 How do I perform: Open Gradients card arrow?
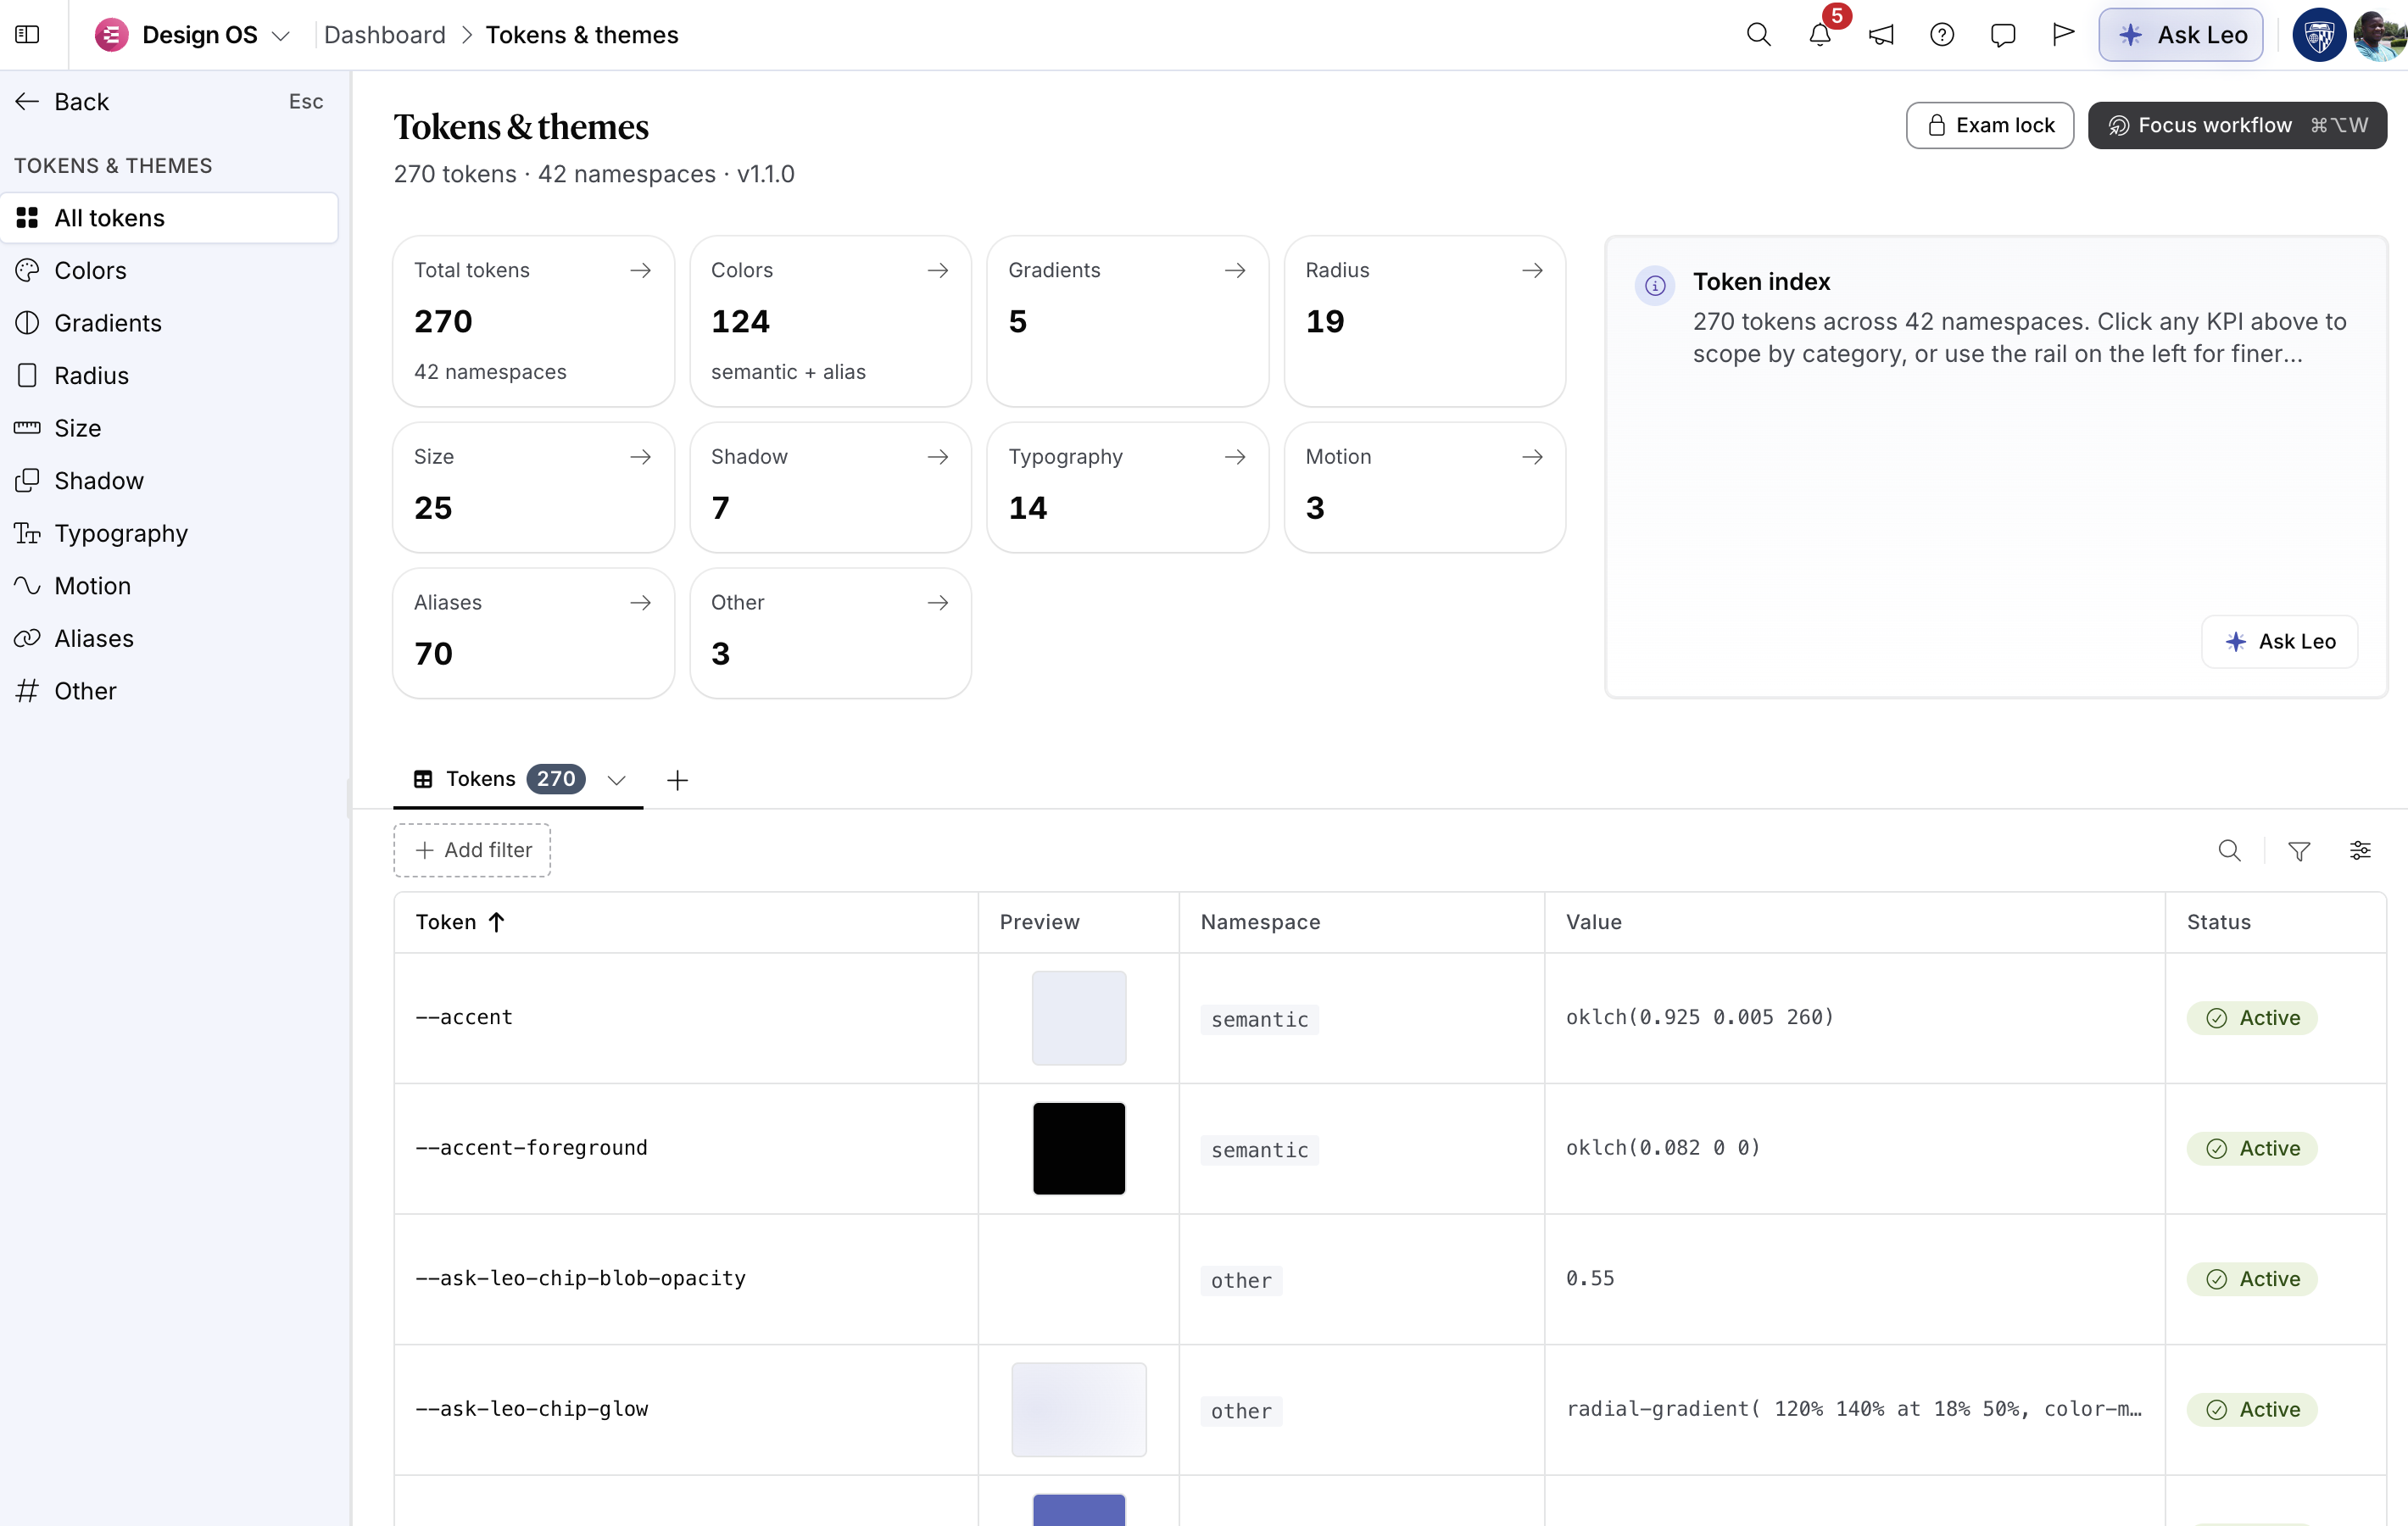(x=1235, y=270)
